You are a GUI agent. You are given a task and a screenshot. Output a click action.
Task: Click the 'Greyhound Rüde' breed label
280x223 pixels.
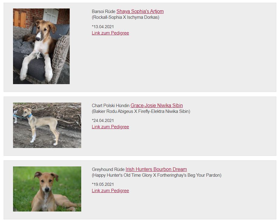[x=108, y=169]
